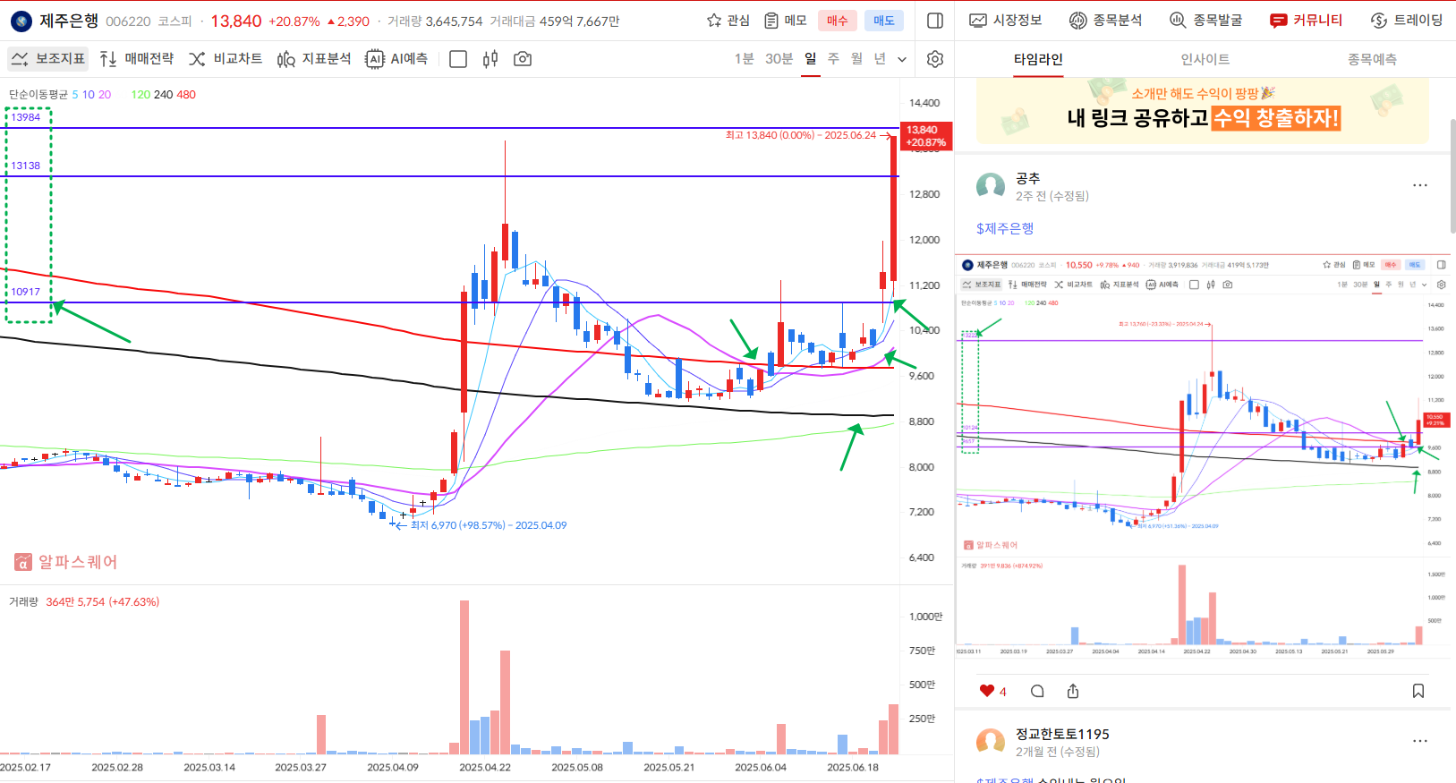The height and width of the screenshot is (783, 1456).
Task: Select 주 weekly timeframe
Action: coord(833,59)
